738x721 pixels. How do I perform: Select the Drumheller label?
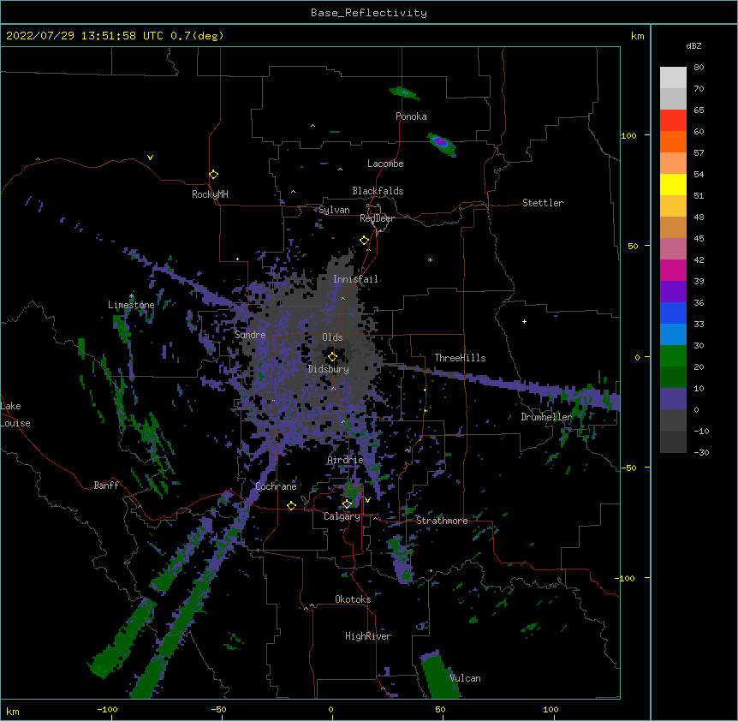pos(546,417)
